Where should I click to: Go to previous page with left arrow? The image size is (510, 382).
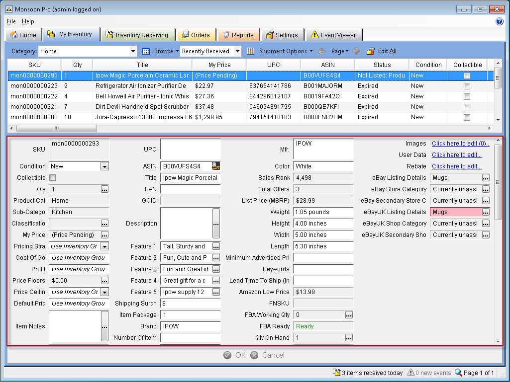[x=322, y=51]
